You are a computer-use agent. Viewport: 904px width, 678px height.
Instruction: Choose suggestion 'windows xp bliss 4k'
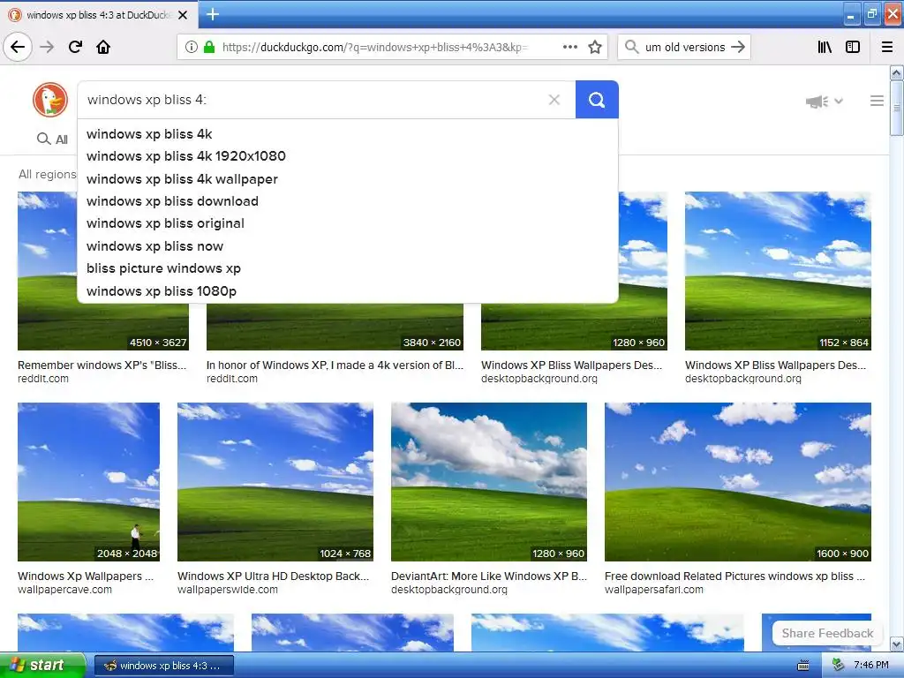click(348, 134)
